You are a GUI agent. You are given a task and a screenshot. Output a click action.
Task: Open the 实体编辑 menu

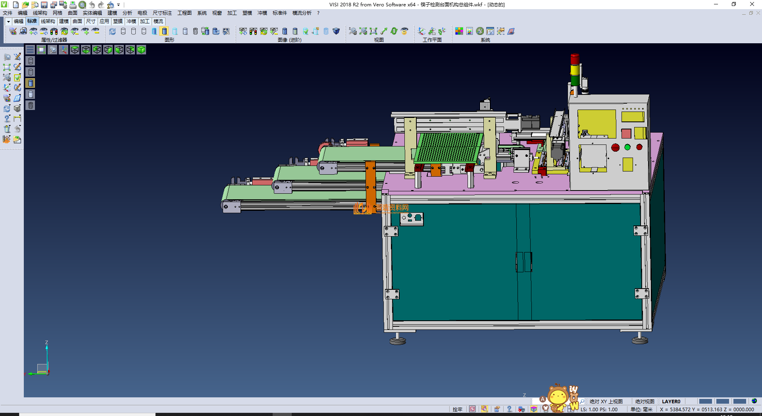[x=92, y=13]
